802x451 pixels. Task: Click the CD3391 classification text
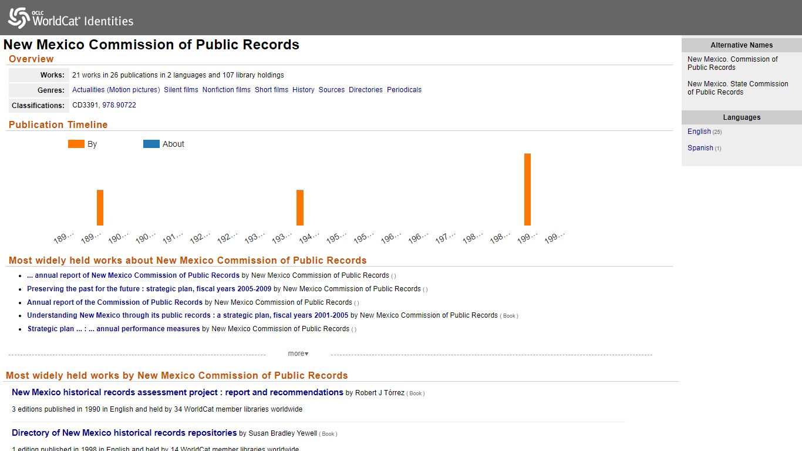[85, 105]
